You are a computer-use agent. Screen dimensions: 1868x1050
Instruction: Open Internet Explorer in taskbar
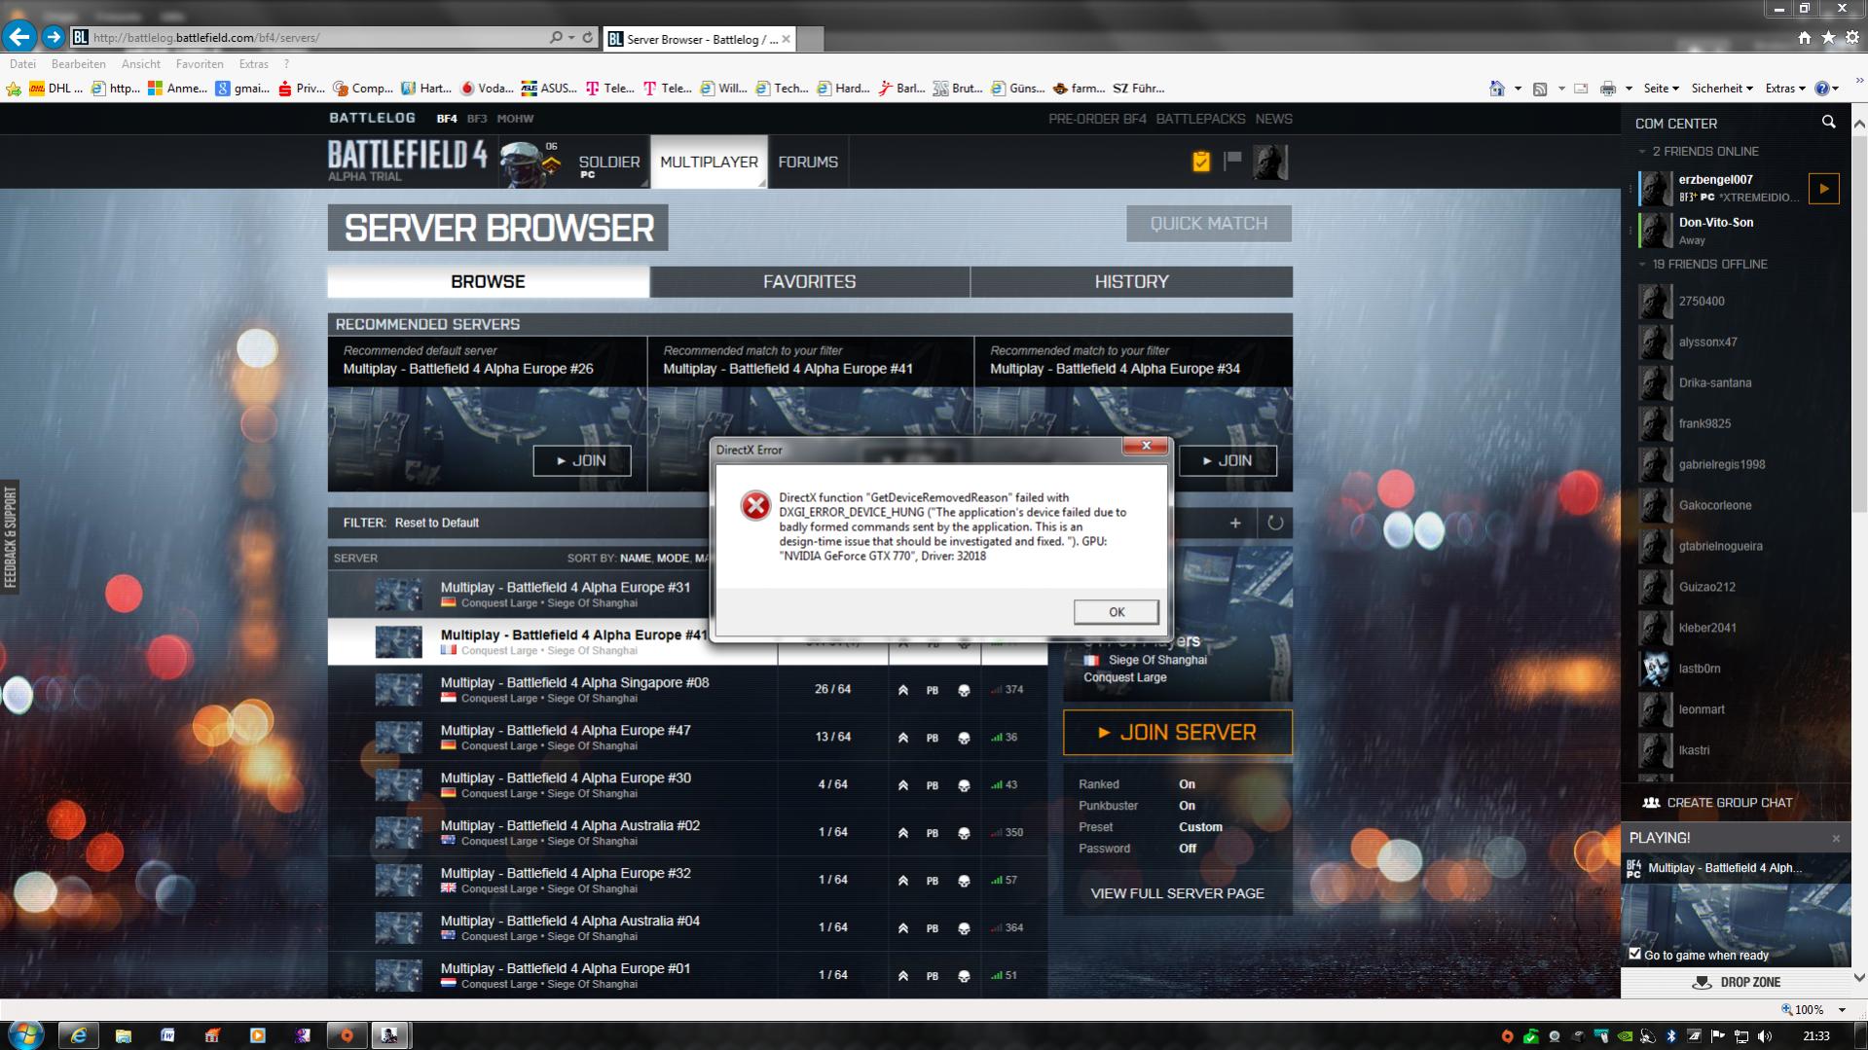tap(78, 1035)
